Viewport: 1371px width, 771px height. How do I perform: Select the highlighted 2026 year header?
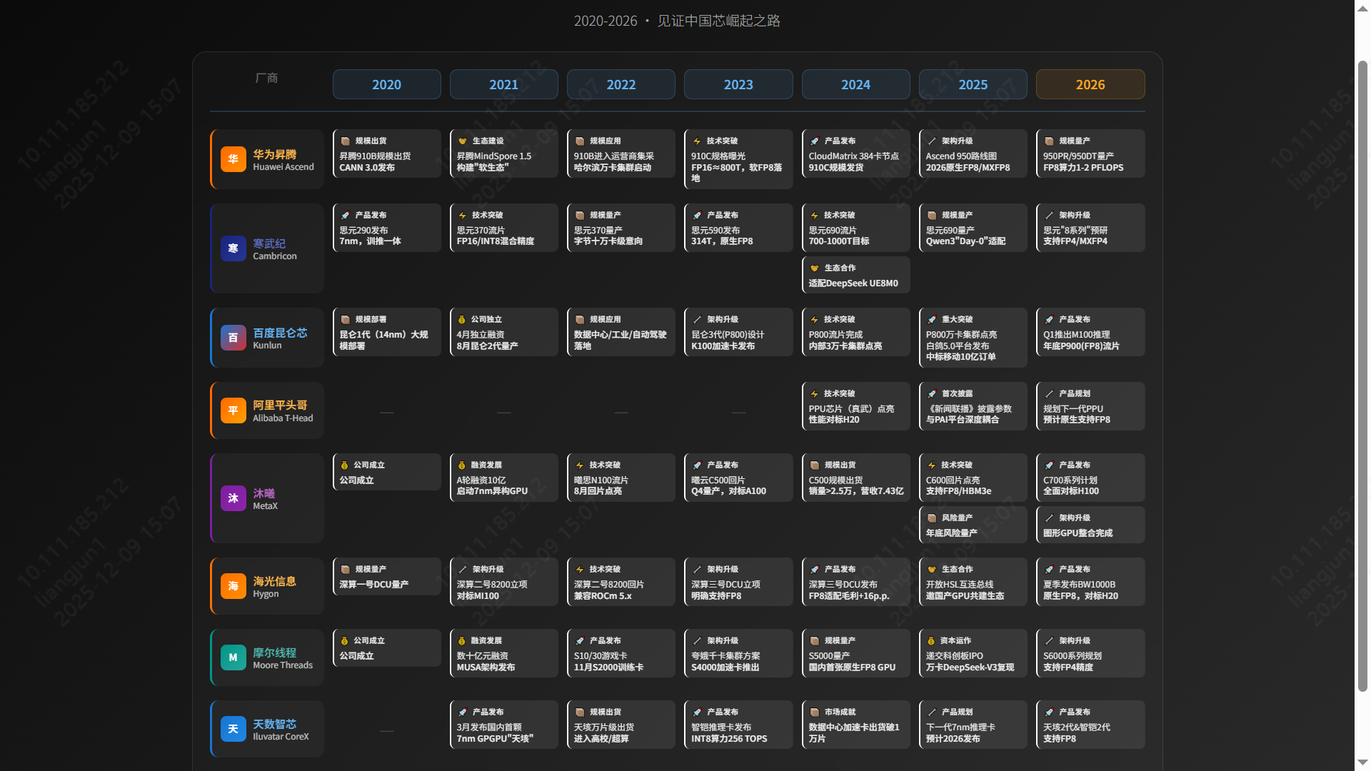(x=1090, y=84)
